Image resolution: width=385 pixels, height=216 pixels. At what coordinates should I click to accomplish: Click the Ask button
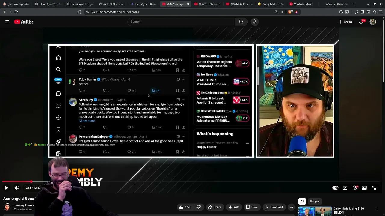pyautogui.click(x=233, y=207)
